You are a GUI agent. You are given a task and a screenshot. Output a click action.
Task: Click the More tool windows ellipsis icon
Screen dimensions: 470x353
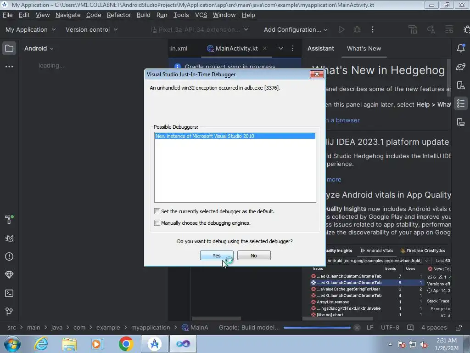click(9, 66)
